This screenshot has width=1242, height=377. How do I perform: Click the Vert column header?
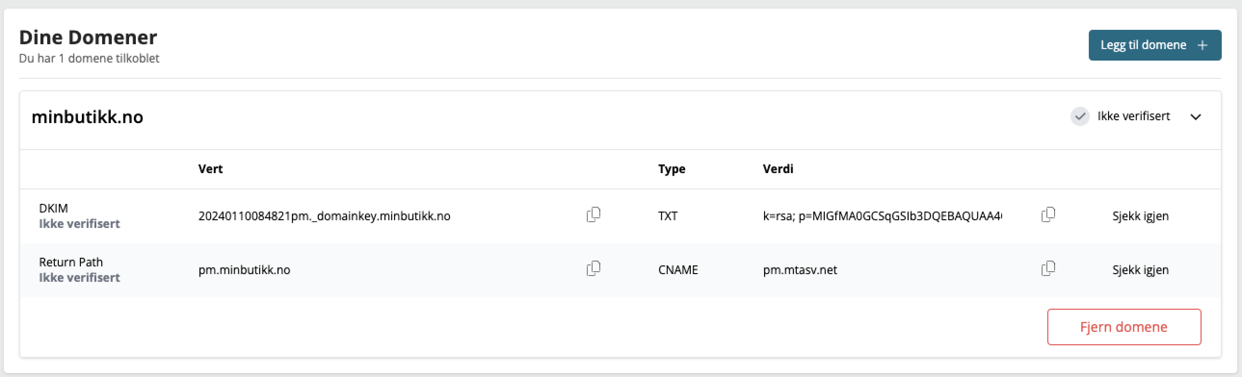[210, 169]
